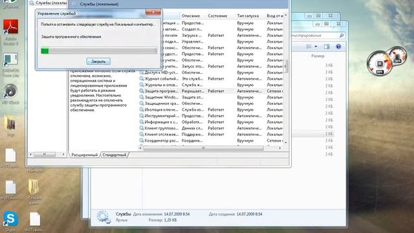Click the services list vertical scrollbar thumb
This screenshot has width=414, height=233.
click(x=286, y=66)
